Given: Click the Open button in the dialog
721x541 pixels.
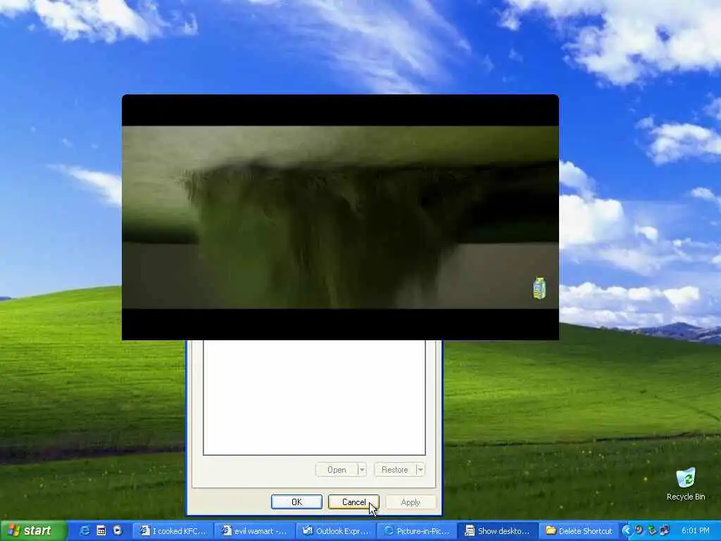Looking at the screenshot, I should pos(337,470).
